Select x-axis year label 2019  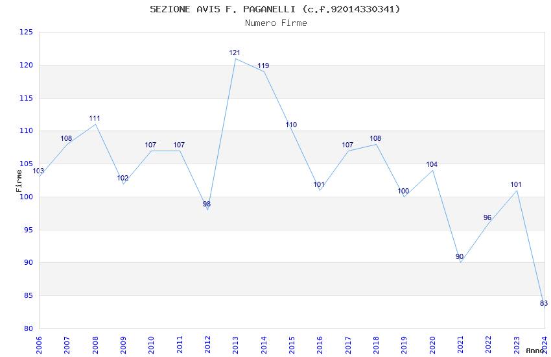[x=404, y=345]
